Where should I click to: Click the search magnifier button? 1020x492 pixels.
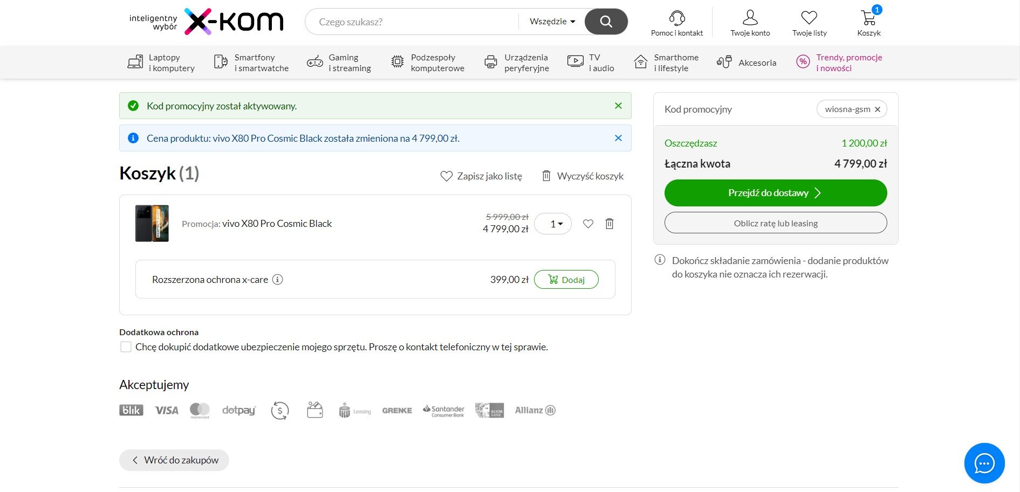coord(606,22)
